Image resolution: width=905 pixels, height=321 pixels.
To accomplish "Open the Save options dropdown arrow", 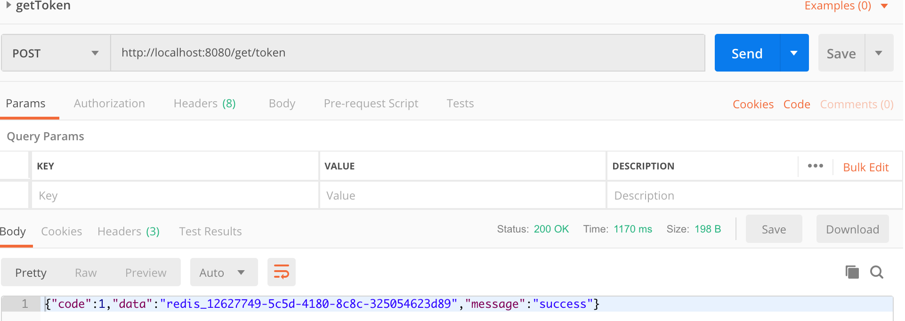I will (879, 53).
